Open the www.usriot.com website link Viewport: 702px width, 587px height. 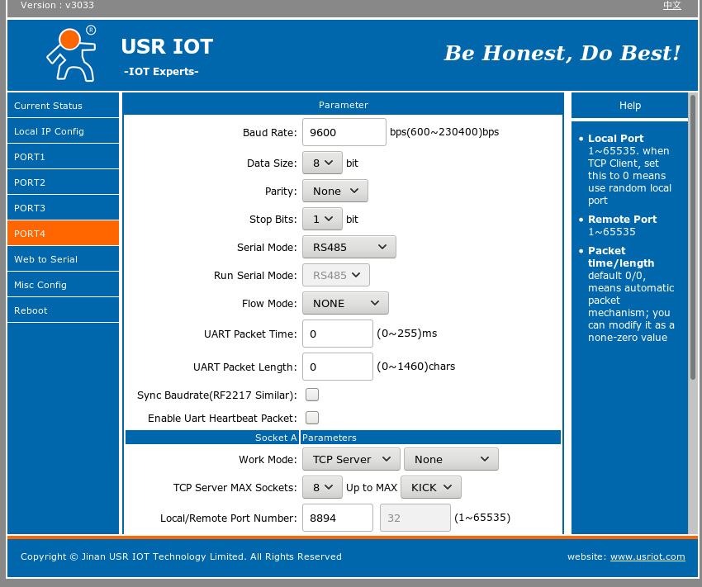pyautogui.click(x=647, y=556)
